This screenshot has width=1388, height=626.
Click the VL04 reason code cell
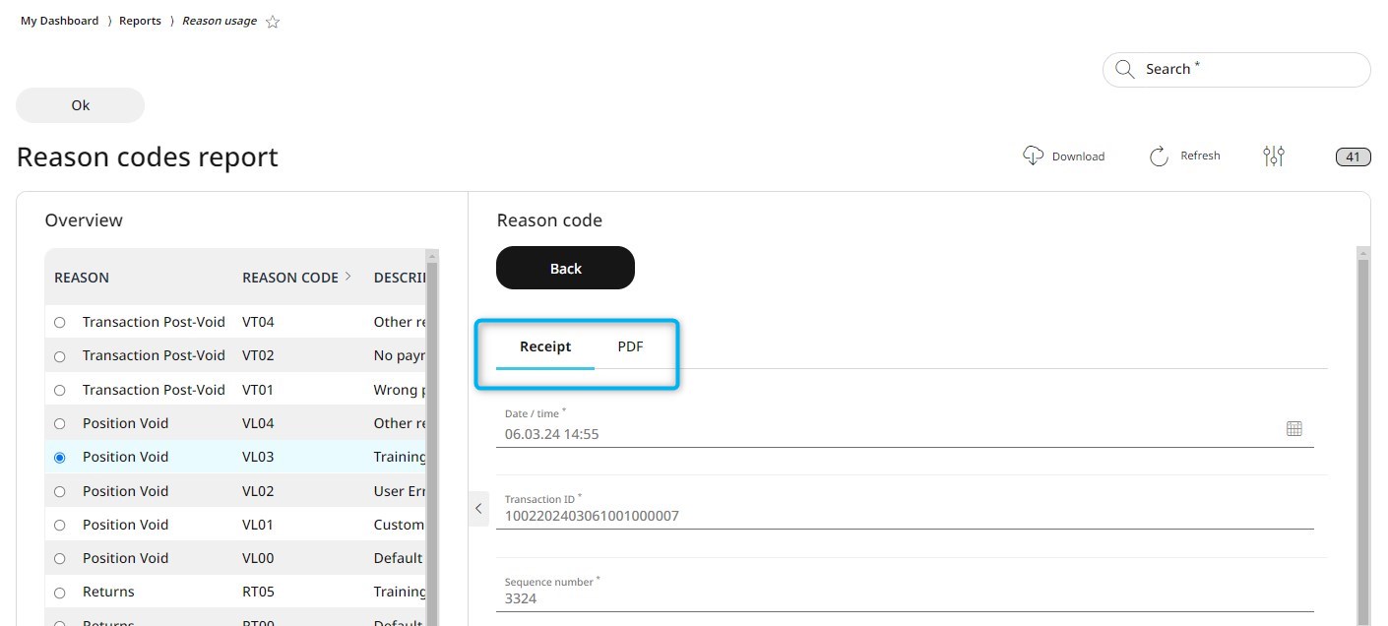coord(258,423)
